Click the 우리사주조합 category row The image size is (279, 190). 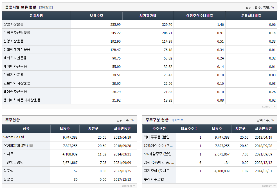click(x=210, y=179)
